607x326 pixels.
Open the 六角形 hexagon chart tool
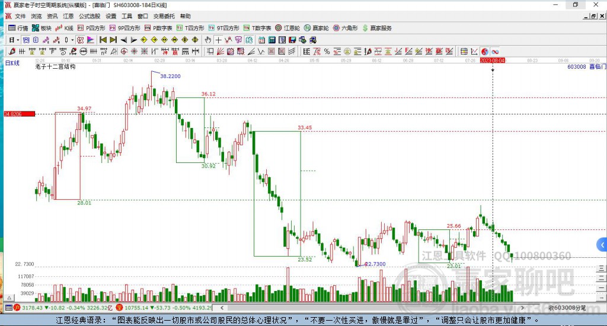pyautogui.click(x=346, y=28)
